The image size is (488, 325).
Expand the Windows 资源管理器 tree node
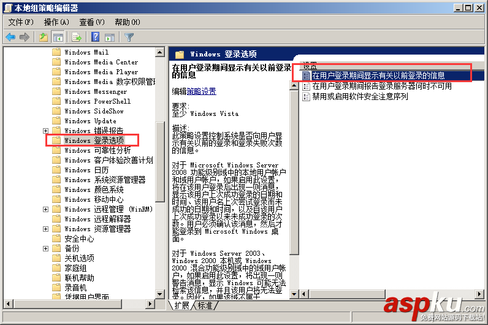46,229
